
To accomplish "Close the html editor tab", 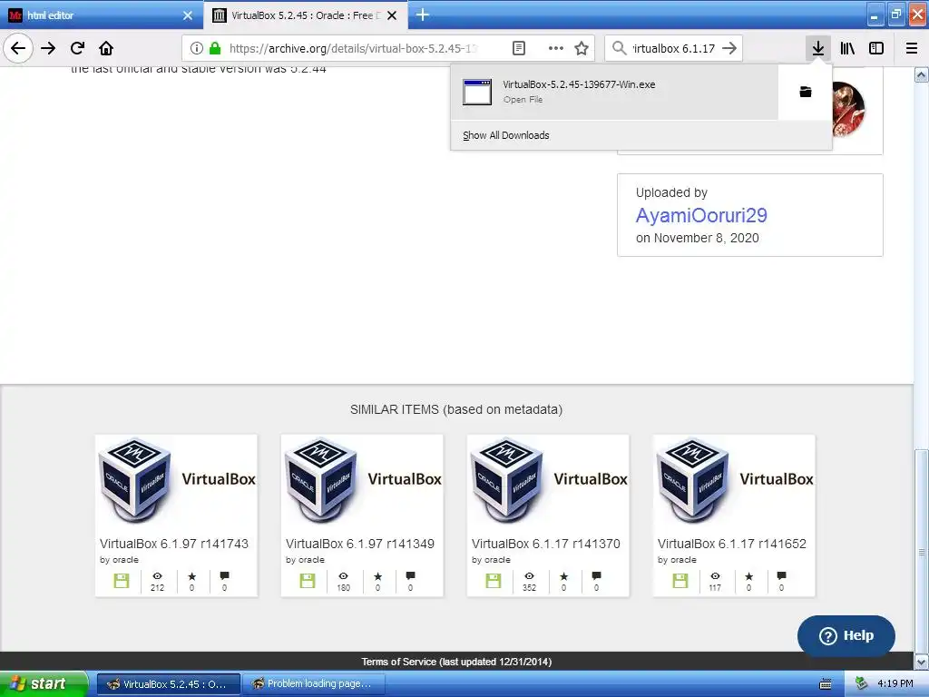I will click(x=188, y=15).
